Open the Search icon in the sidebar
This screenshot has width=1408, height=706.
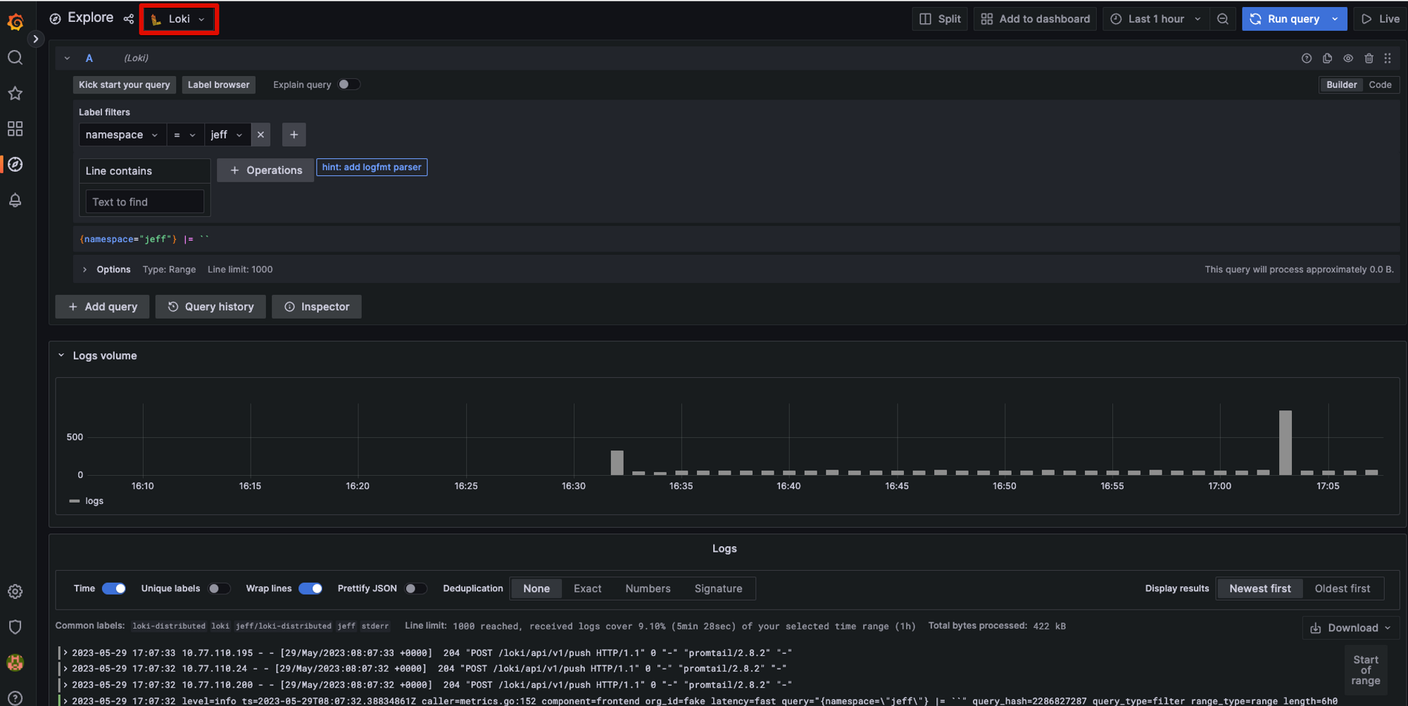(15, 58)
